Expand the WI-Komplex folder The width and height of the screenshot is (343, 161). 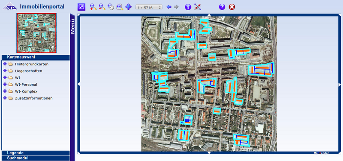coord(5,91)
